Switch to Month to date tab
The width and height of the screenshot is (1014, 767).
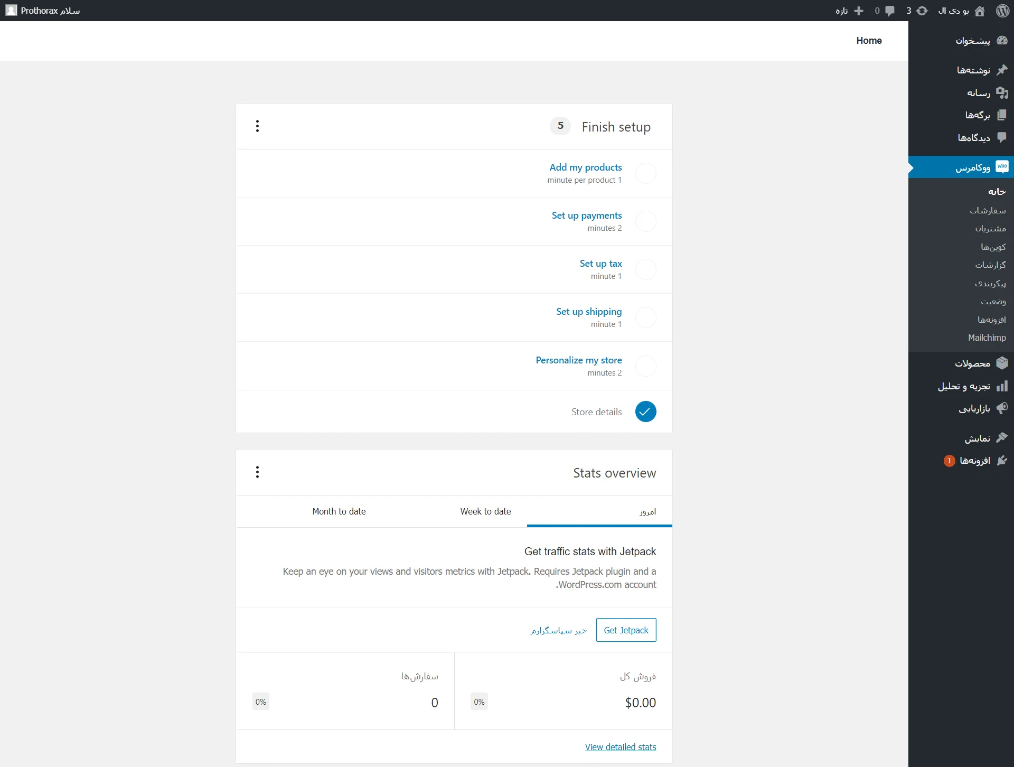coord(339,511)
